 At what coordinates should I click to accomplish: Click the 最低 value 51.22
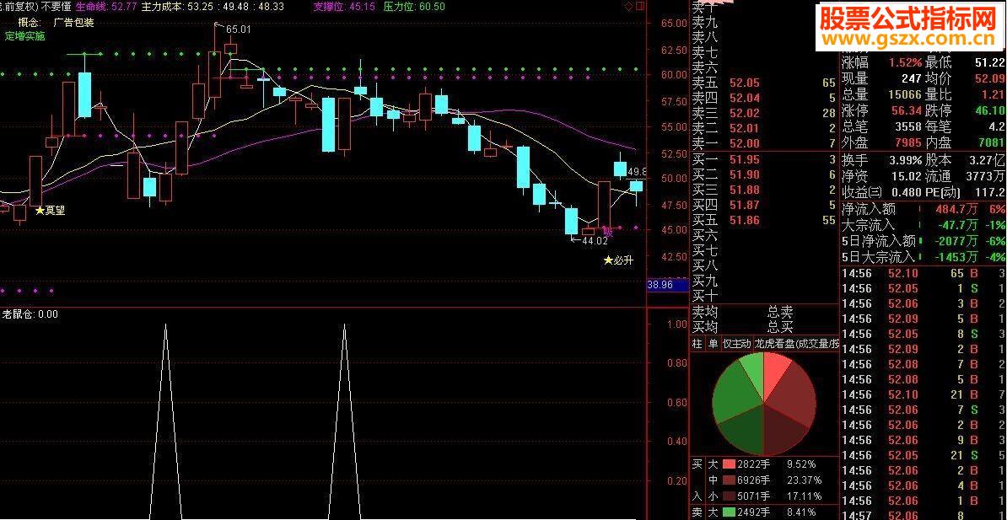coord(989,62)
